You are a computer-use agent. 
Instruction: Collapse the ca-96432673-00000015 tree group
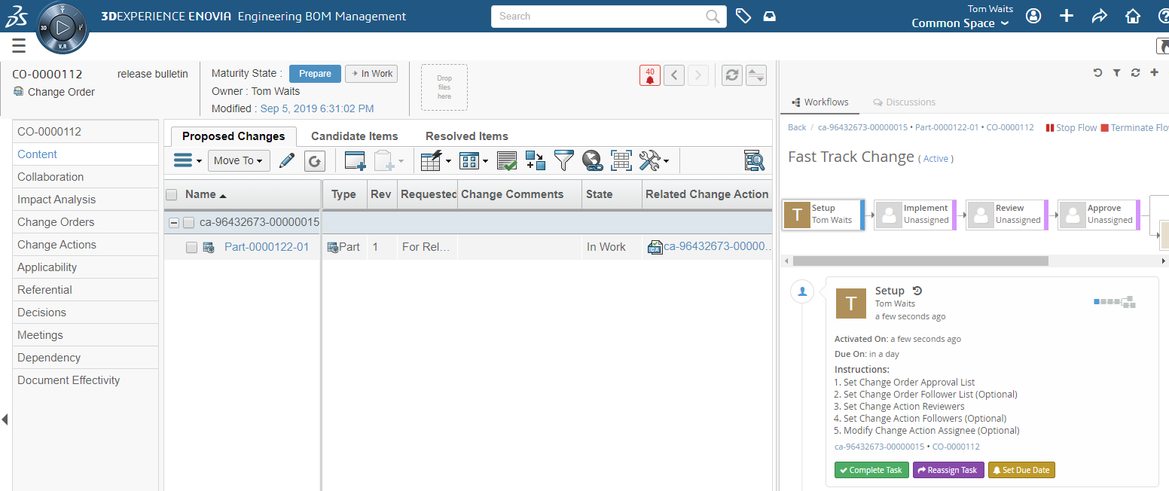174,223
